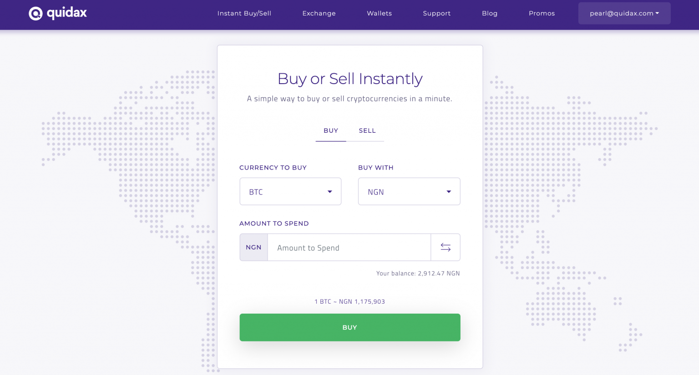Open the Wallets menu item

click(x=380, y=13)
